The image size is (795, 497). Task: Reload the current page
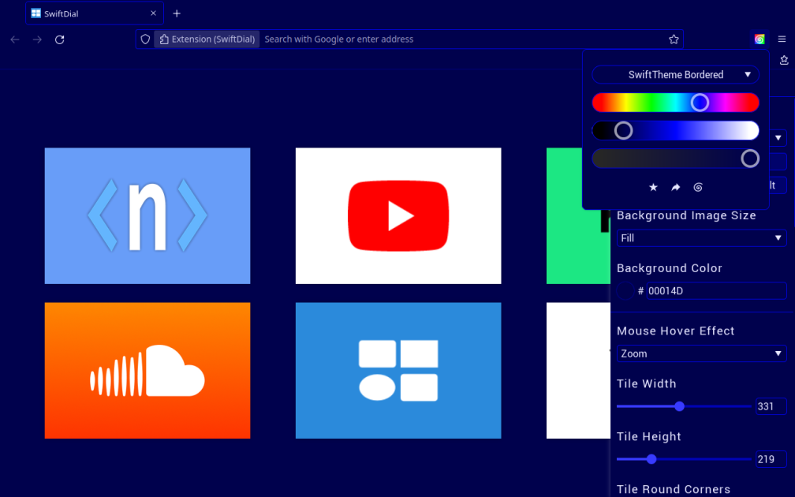[59, 39]
